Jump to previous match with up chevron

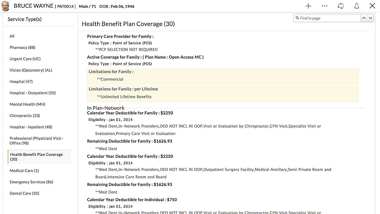(364, 18)
